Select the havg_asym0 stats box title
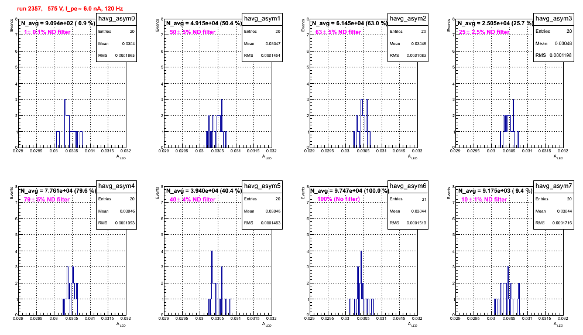Viewport: 583px width, 335px height. [x=116, y=18]
